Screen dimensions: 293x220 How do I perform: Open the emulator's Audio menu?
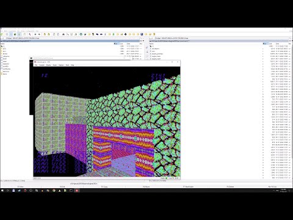pos(55,65)
